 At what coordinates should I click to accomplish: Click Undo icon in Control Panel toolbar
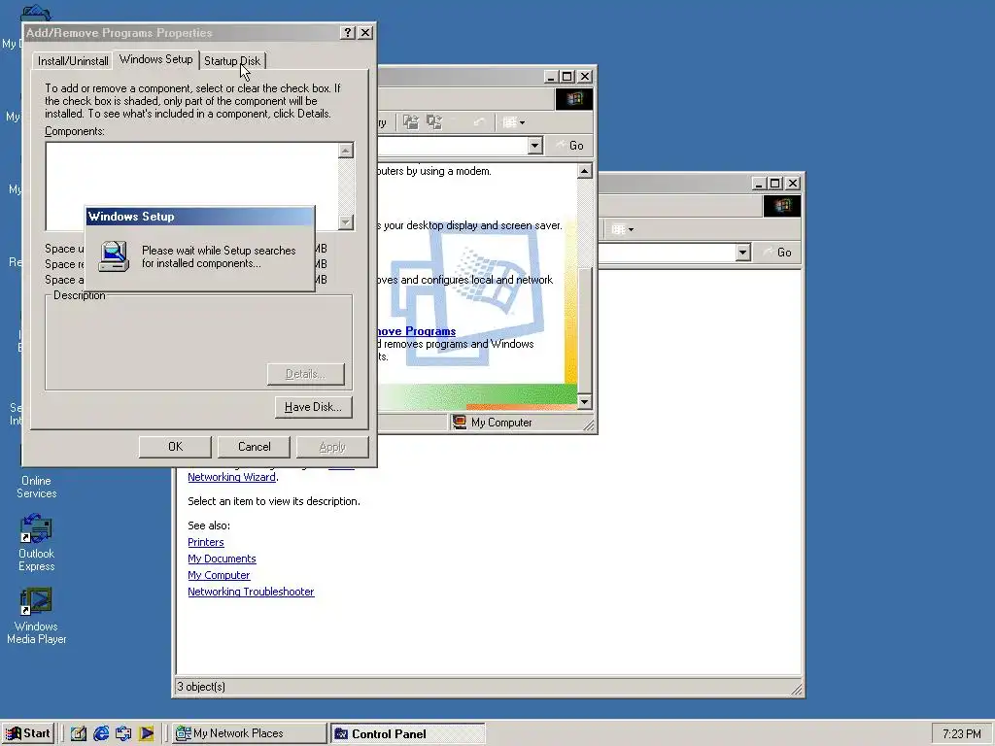478,121
